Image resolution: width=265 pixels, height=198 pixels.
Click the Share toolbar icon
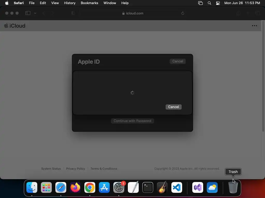tap(238, 13)
